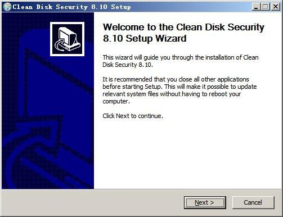Click the 'Welcome to the Clean Disk Security' heading line

coord(183,27)
